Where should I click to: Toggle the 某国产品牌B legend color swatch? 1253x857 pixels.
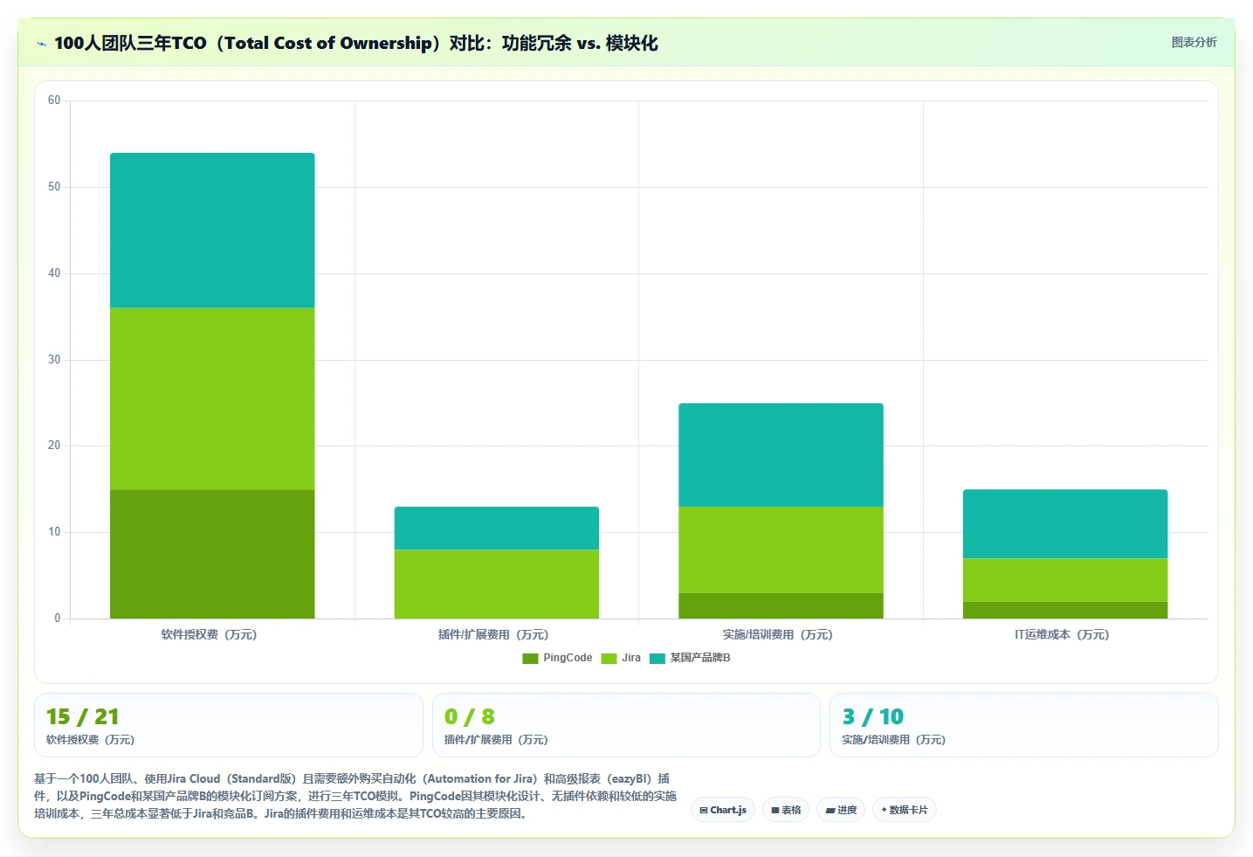[657, 659]
